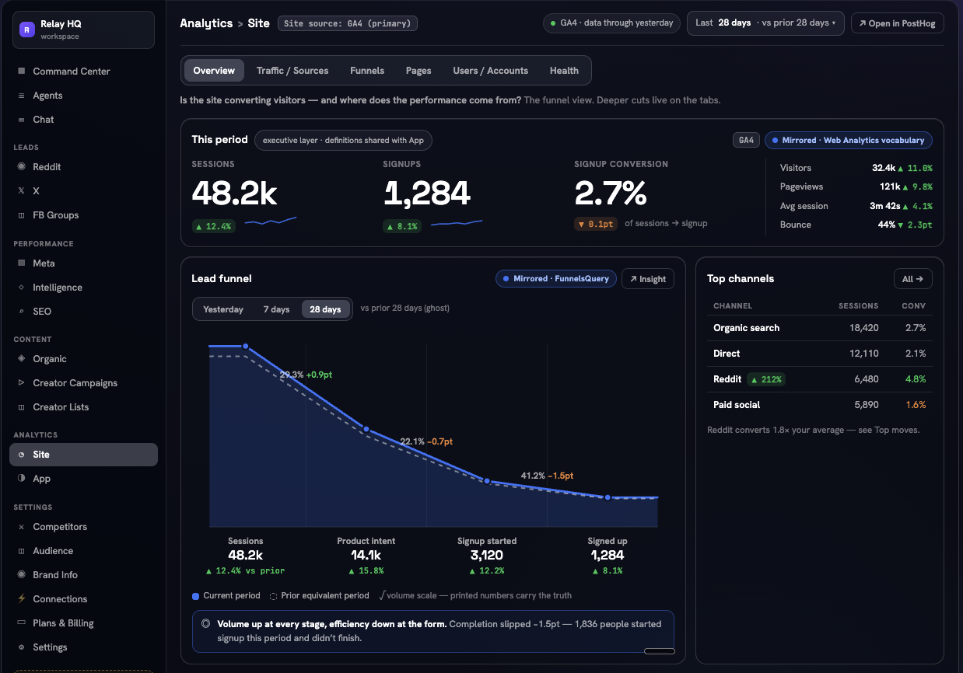963x673 pixels.
Task: Click the Insight button on Lead funnel
Action: [x=648, y=279]
